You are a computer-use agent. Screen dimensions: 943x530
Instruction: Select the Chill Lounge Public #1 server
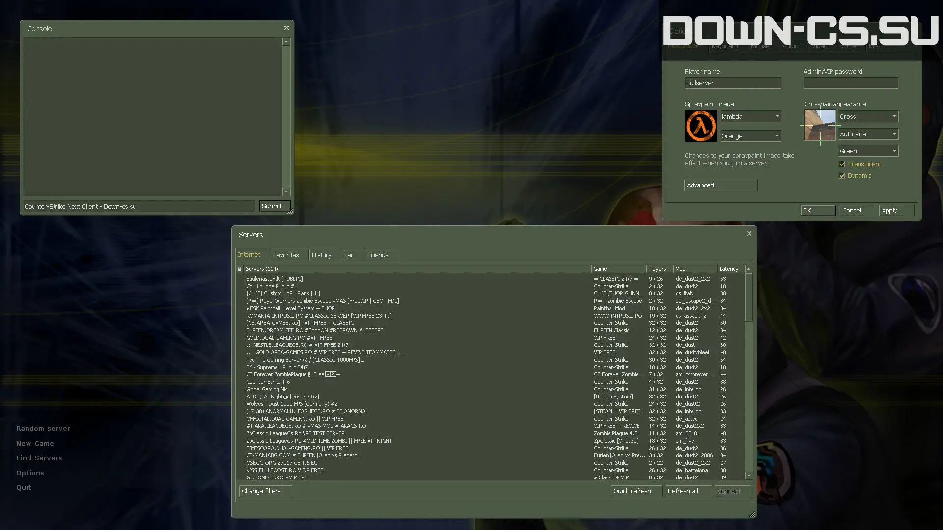[x=489, y=286]
